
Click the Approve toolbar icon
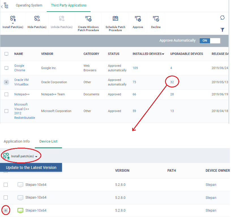(138, 19)
